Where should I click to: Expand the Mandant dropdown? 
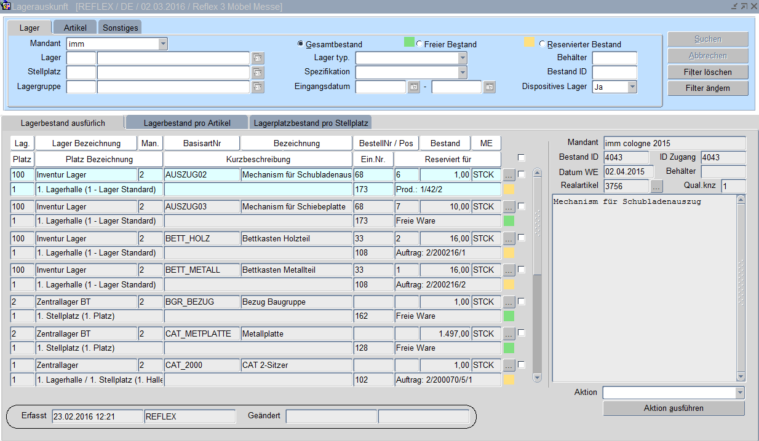click(x=163, y=44)
